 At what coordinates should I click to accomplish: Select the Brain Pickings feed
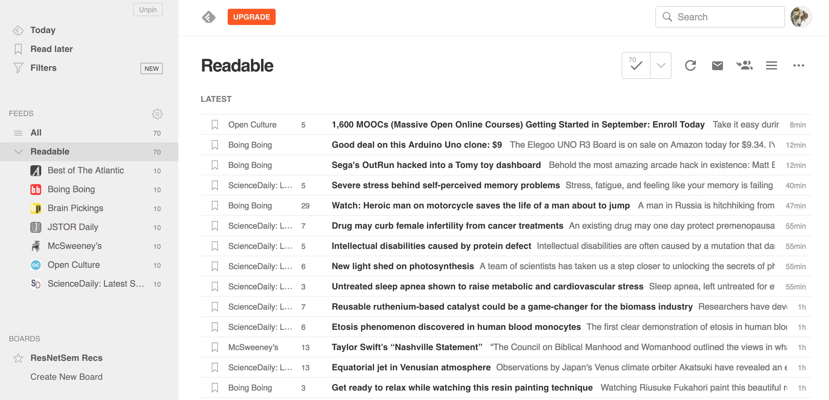(75, 208)
